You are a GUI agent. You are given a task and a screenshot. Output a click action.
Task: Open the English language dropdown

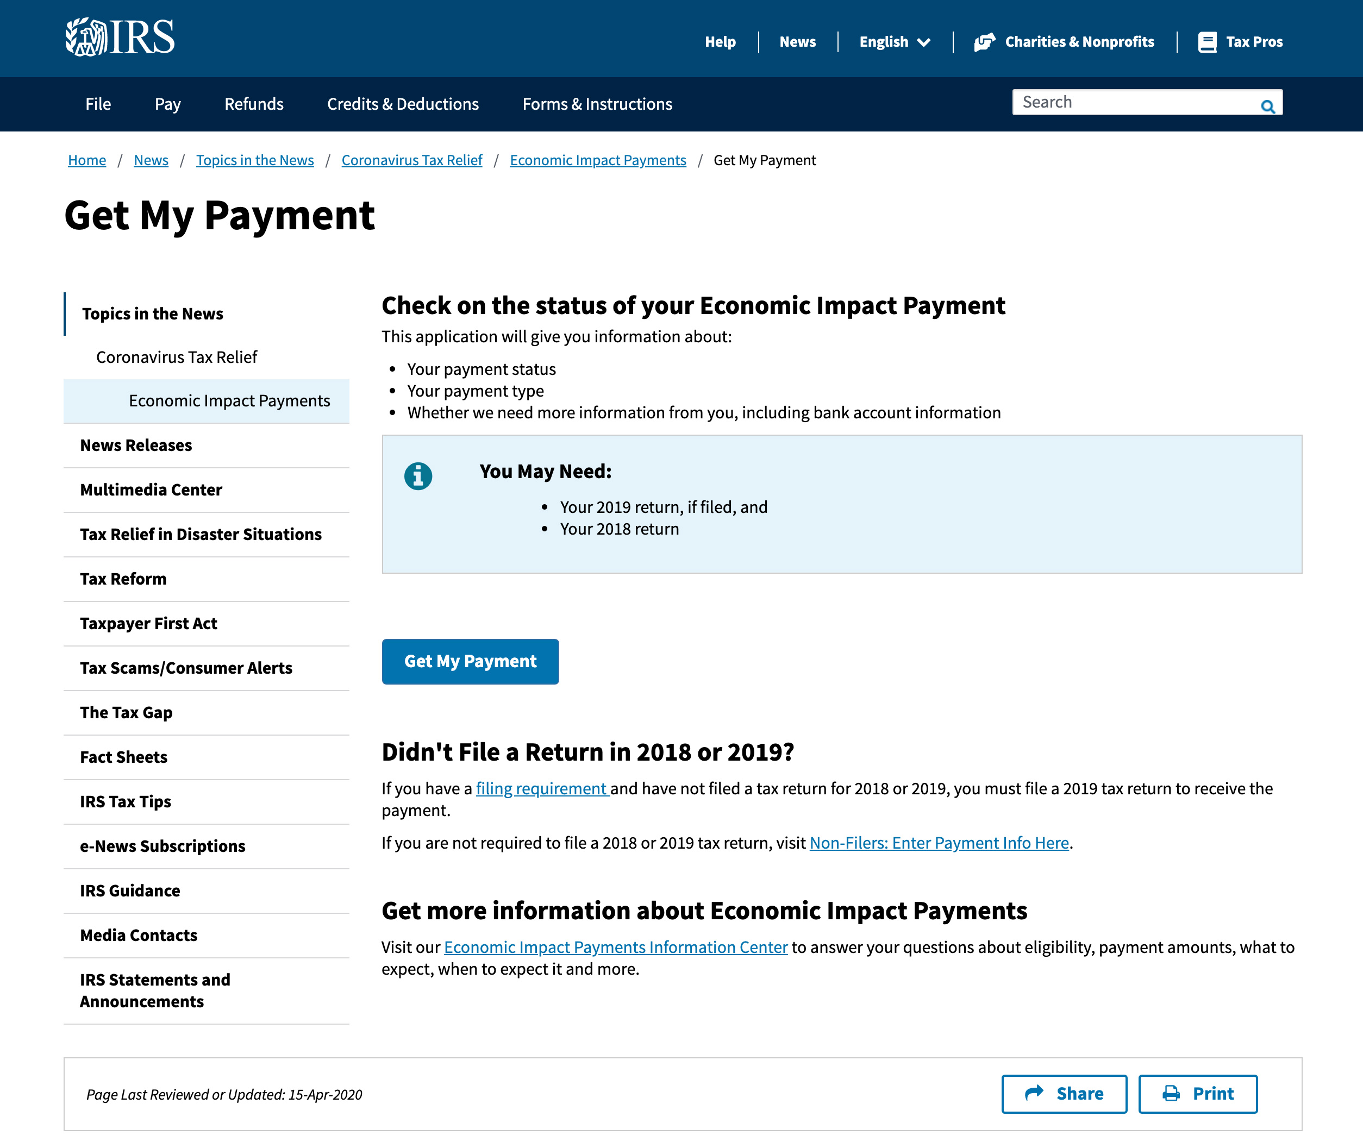(895, 42)
